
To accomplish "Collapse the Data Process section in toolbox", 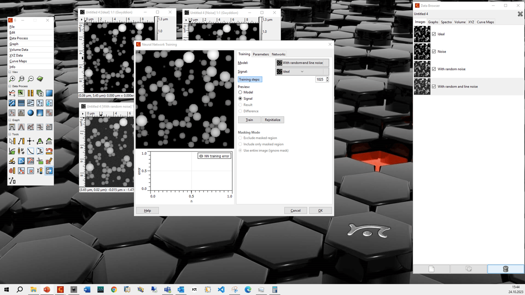I will [x=10, y=86].
